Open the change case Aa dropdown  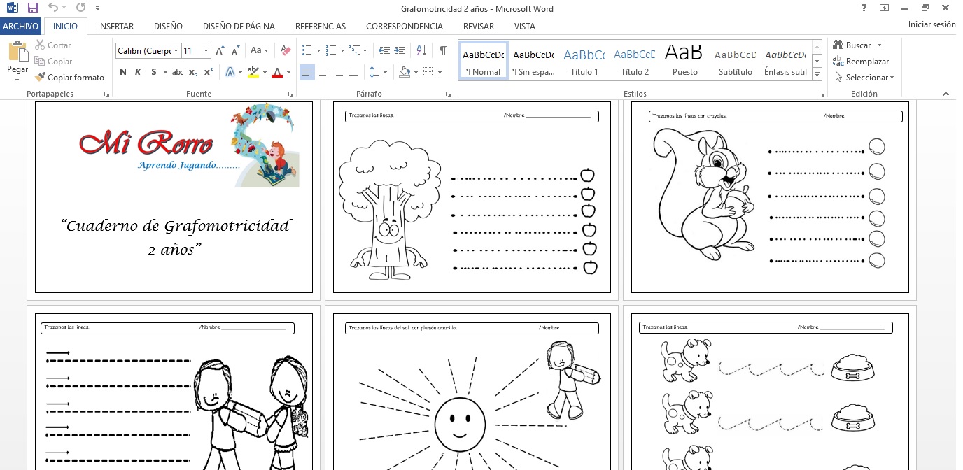(x=259, y=50)
